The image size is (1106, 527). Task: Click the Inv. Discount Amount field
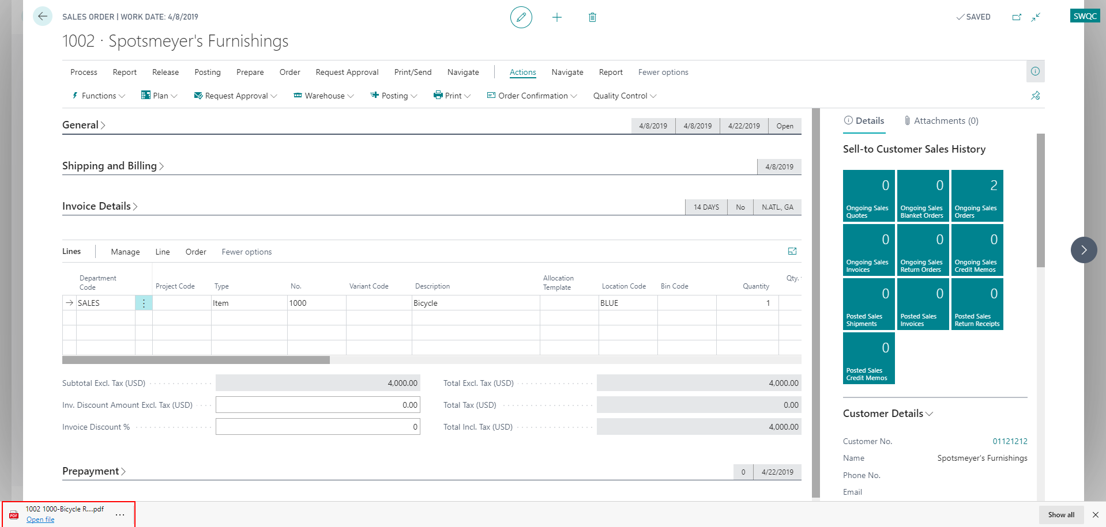click(318, 405)
